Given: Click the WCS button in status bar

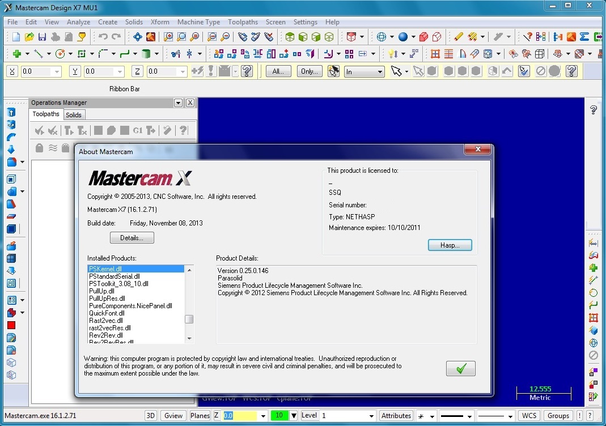Looking at the screenshot, I should click(529, 416).
